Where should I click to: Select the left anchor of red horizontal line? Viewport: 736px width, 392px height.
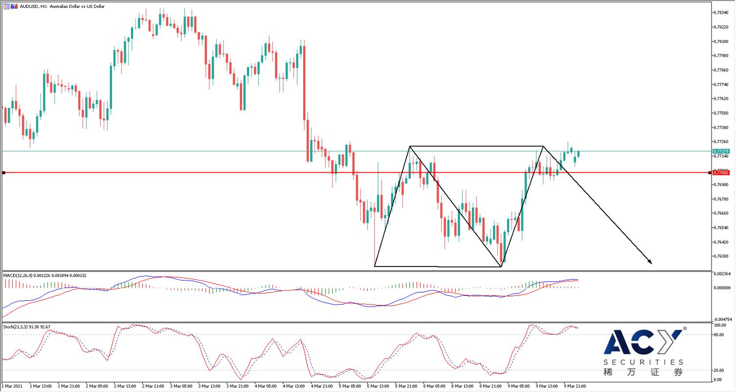pos(3,173)
